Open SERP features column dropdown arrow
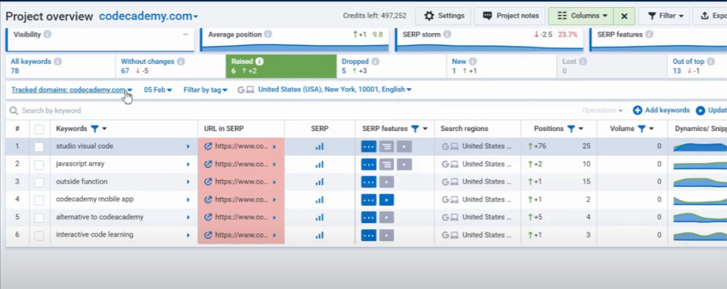This screenshot has width=727, height=289. (x=425, y=129)
